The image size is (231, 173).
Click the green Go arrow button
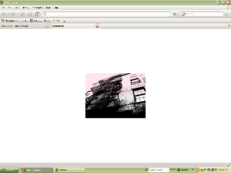[175, 14]
